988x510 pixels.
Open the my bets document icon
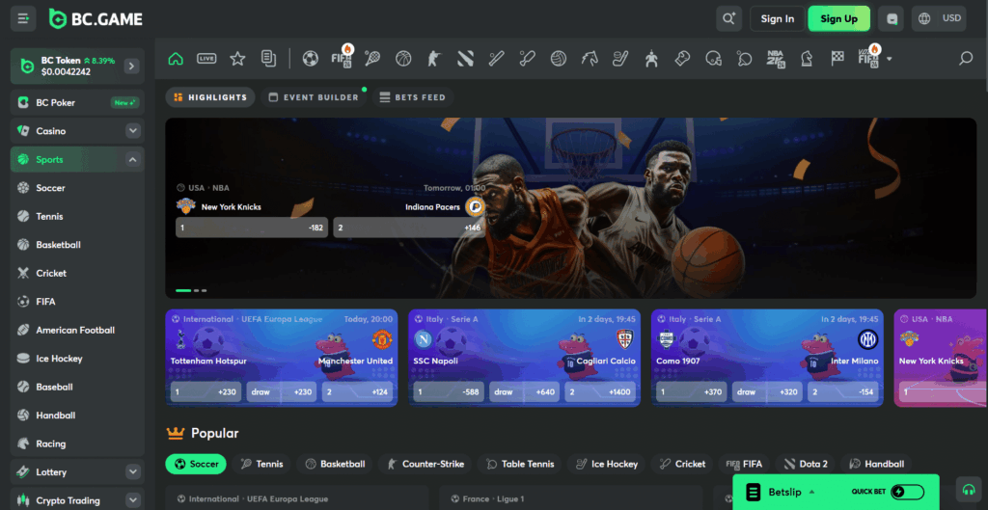click(x=268, y=59)
